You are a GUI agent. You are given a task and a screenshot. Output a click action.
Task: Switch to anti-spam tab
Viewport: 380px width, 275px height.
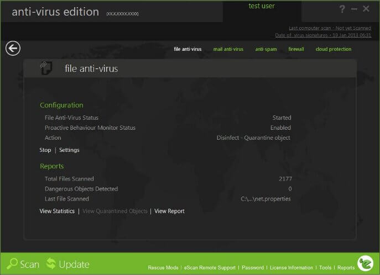coord(266,49)
